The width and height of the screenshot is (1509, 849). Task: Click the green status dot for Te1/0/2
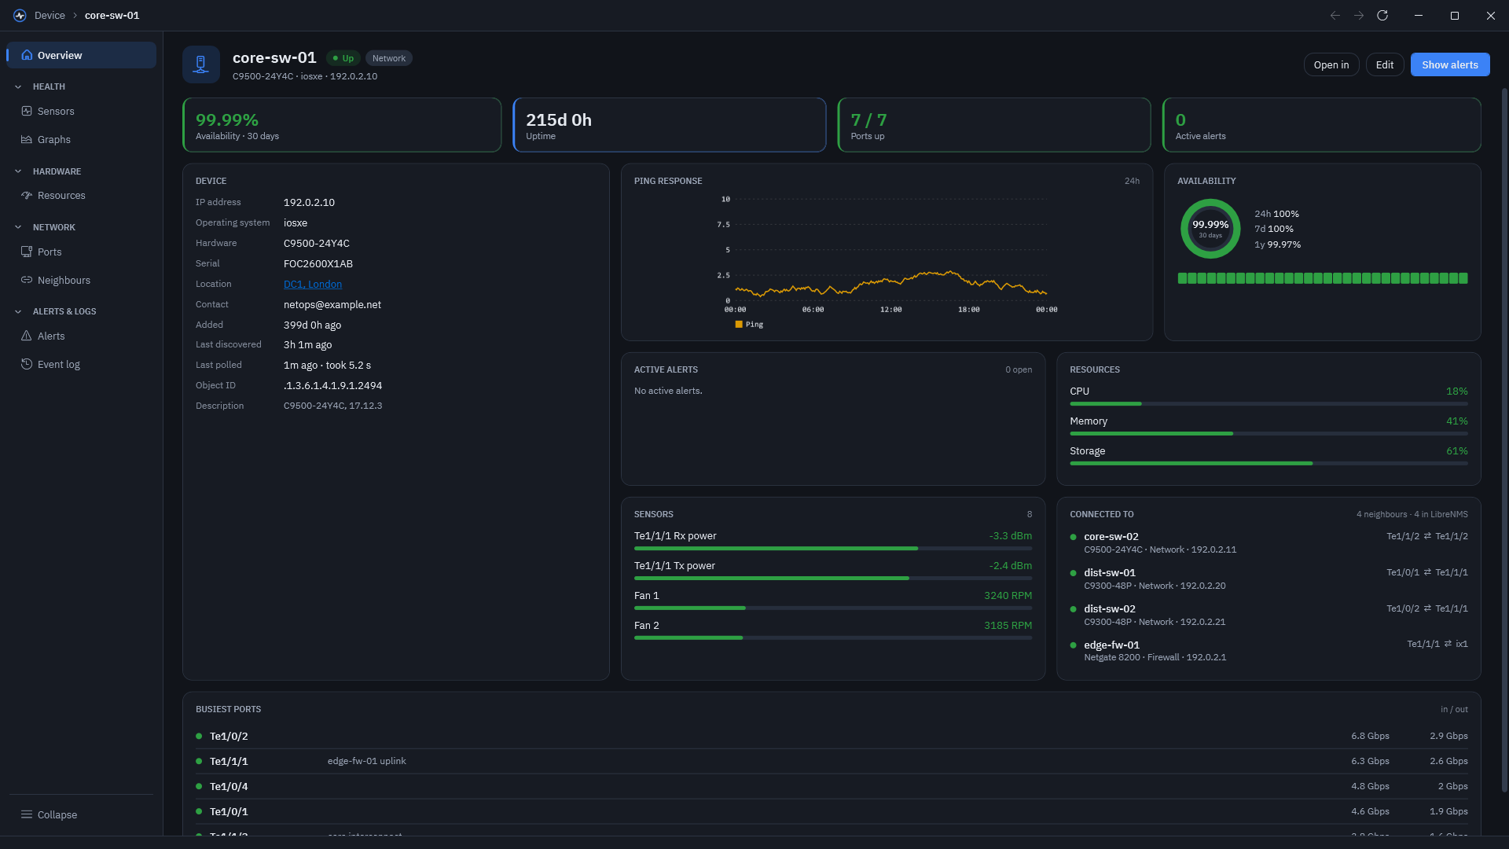coord(199,736)
